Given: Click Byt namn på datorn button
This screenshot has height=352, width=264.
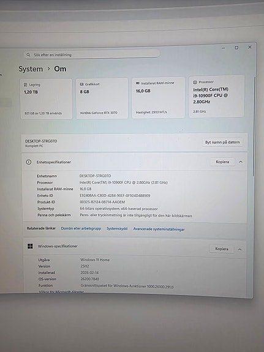Looking at the screenshot, I should [x=222, y=142].
